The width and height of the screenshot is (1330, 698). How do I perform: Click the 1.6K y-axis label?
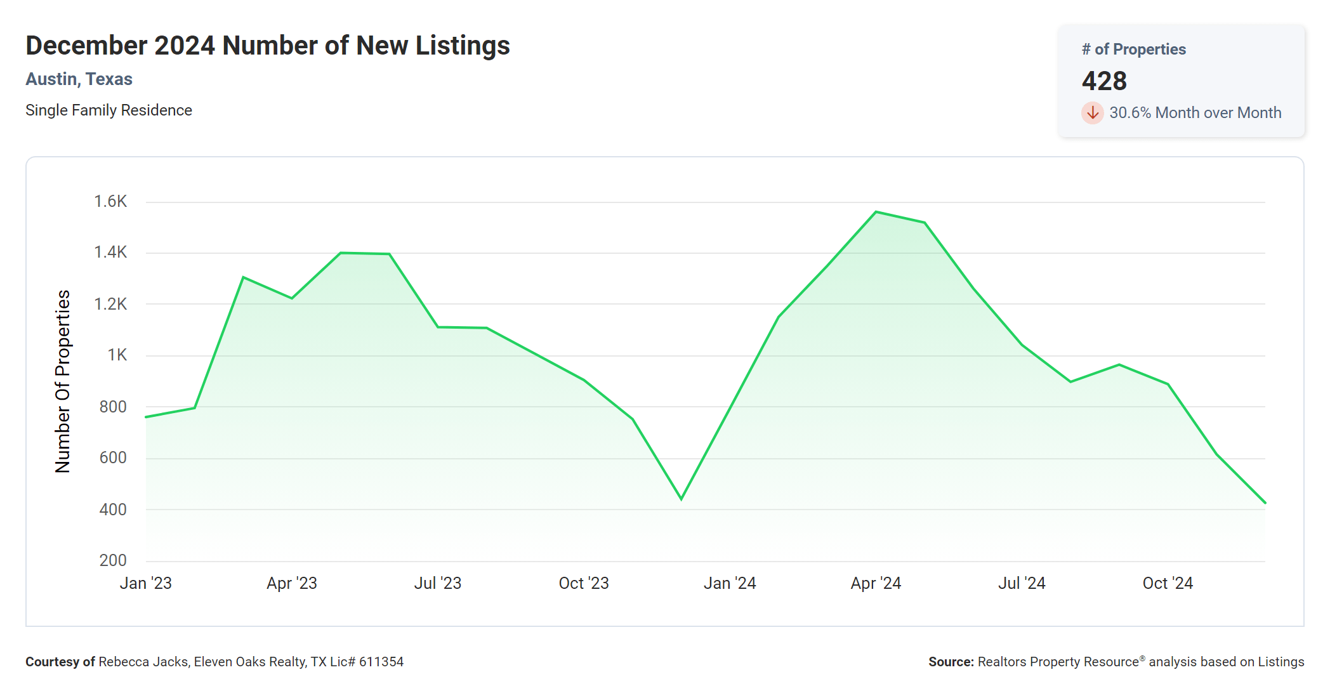pos(110,202)
